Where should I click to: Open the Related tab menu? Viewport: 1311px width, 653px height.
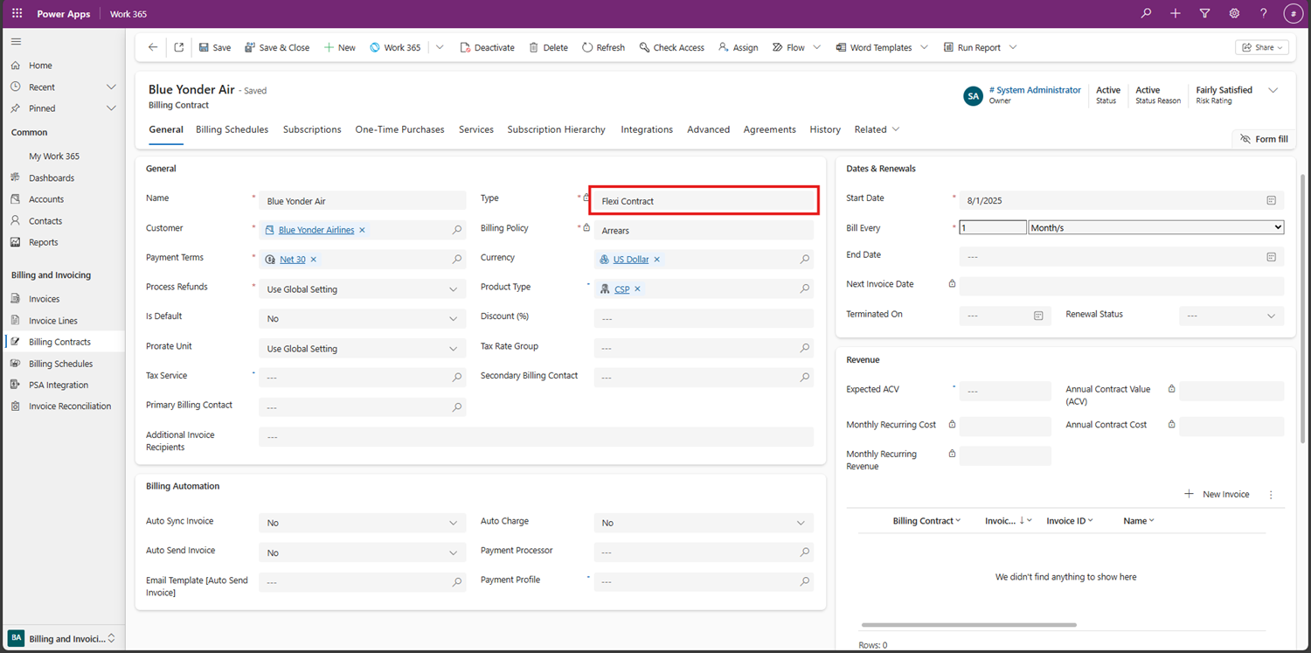[x=877, y=129]
